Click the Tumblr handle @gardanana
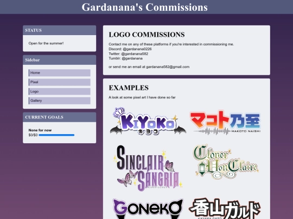The image size is (293, 219). 132,58
